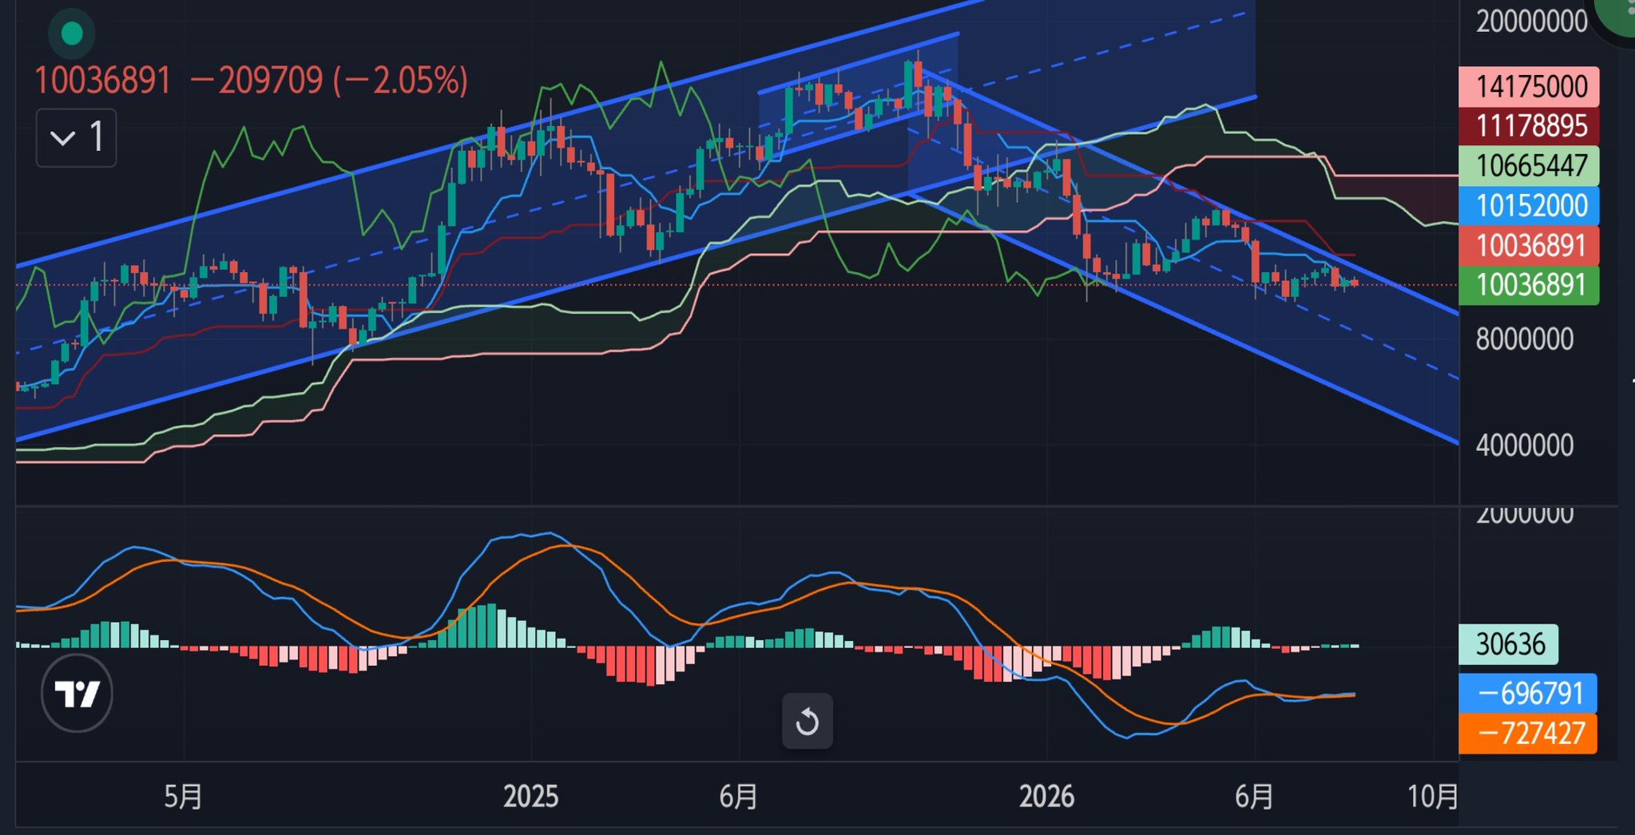Select the green 10036891 price label
The height and width of the screenshot is (835, 1635).
pyautogui.click(x=1529, y=285)
